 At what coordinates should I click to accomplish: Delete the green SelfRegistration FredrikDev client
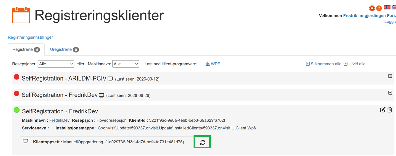pos(390,110)
